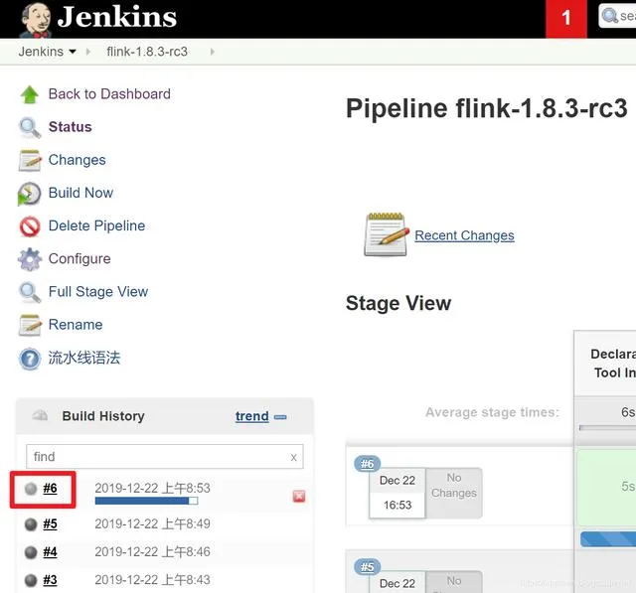
Task: Click the Rename notepad icon
Action: [30, 326]
